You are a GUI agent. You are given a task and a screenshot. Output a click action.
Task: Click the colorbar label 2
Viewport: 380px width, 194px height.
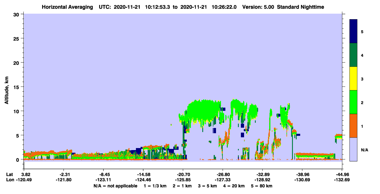pyautogui.click(x=362, y=102)
